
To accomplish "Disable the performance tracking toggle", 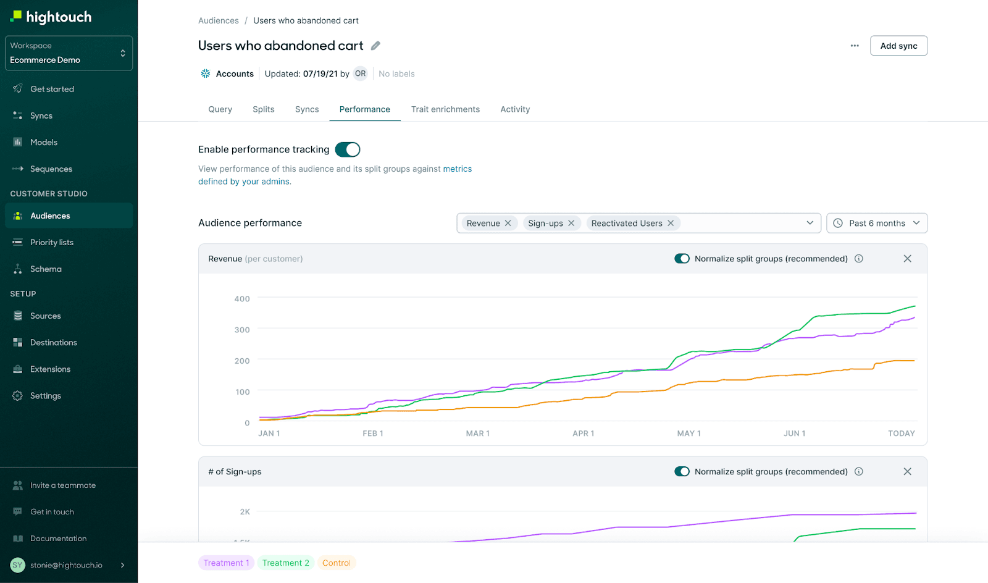I will pos(348,149).
